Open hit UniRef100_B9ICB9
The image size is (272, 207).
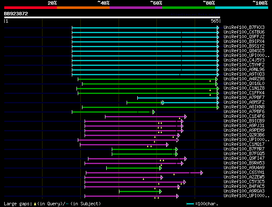click(x=244, y=121)
